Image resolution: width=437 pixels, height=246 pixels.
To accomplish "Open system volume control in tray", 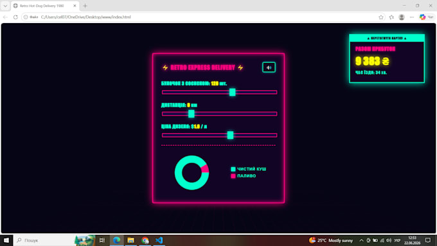I will tap(389, 240).
